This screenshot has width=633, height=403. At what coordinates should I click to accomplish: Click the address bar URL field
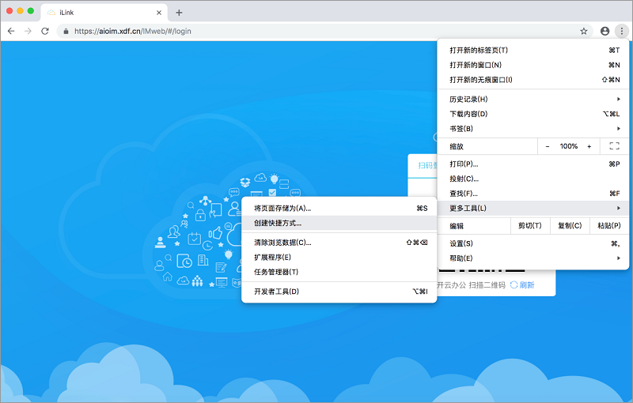click(316, 31)
